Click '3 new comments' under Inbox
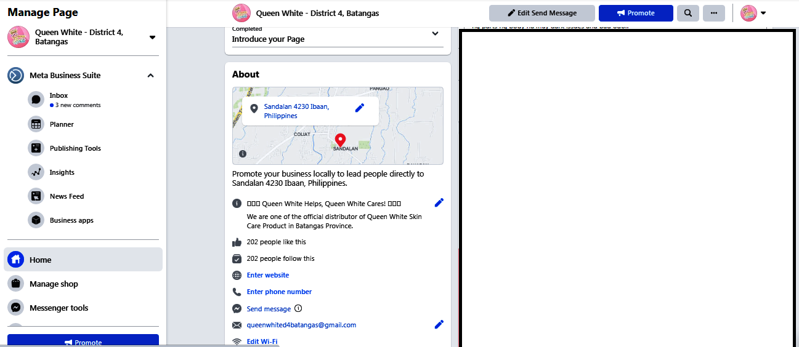The image size is (799, 347). (x=78, y=105)
